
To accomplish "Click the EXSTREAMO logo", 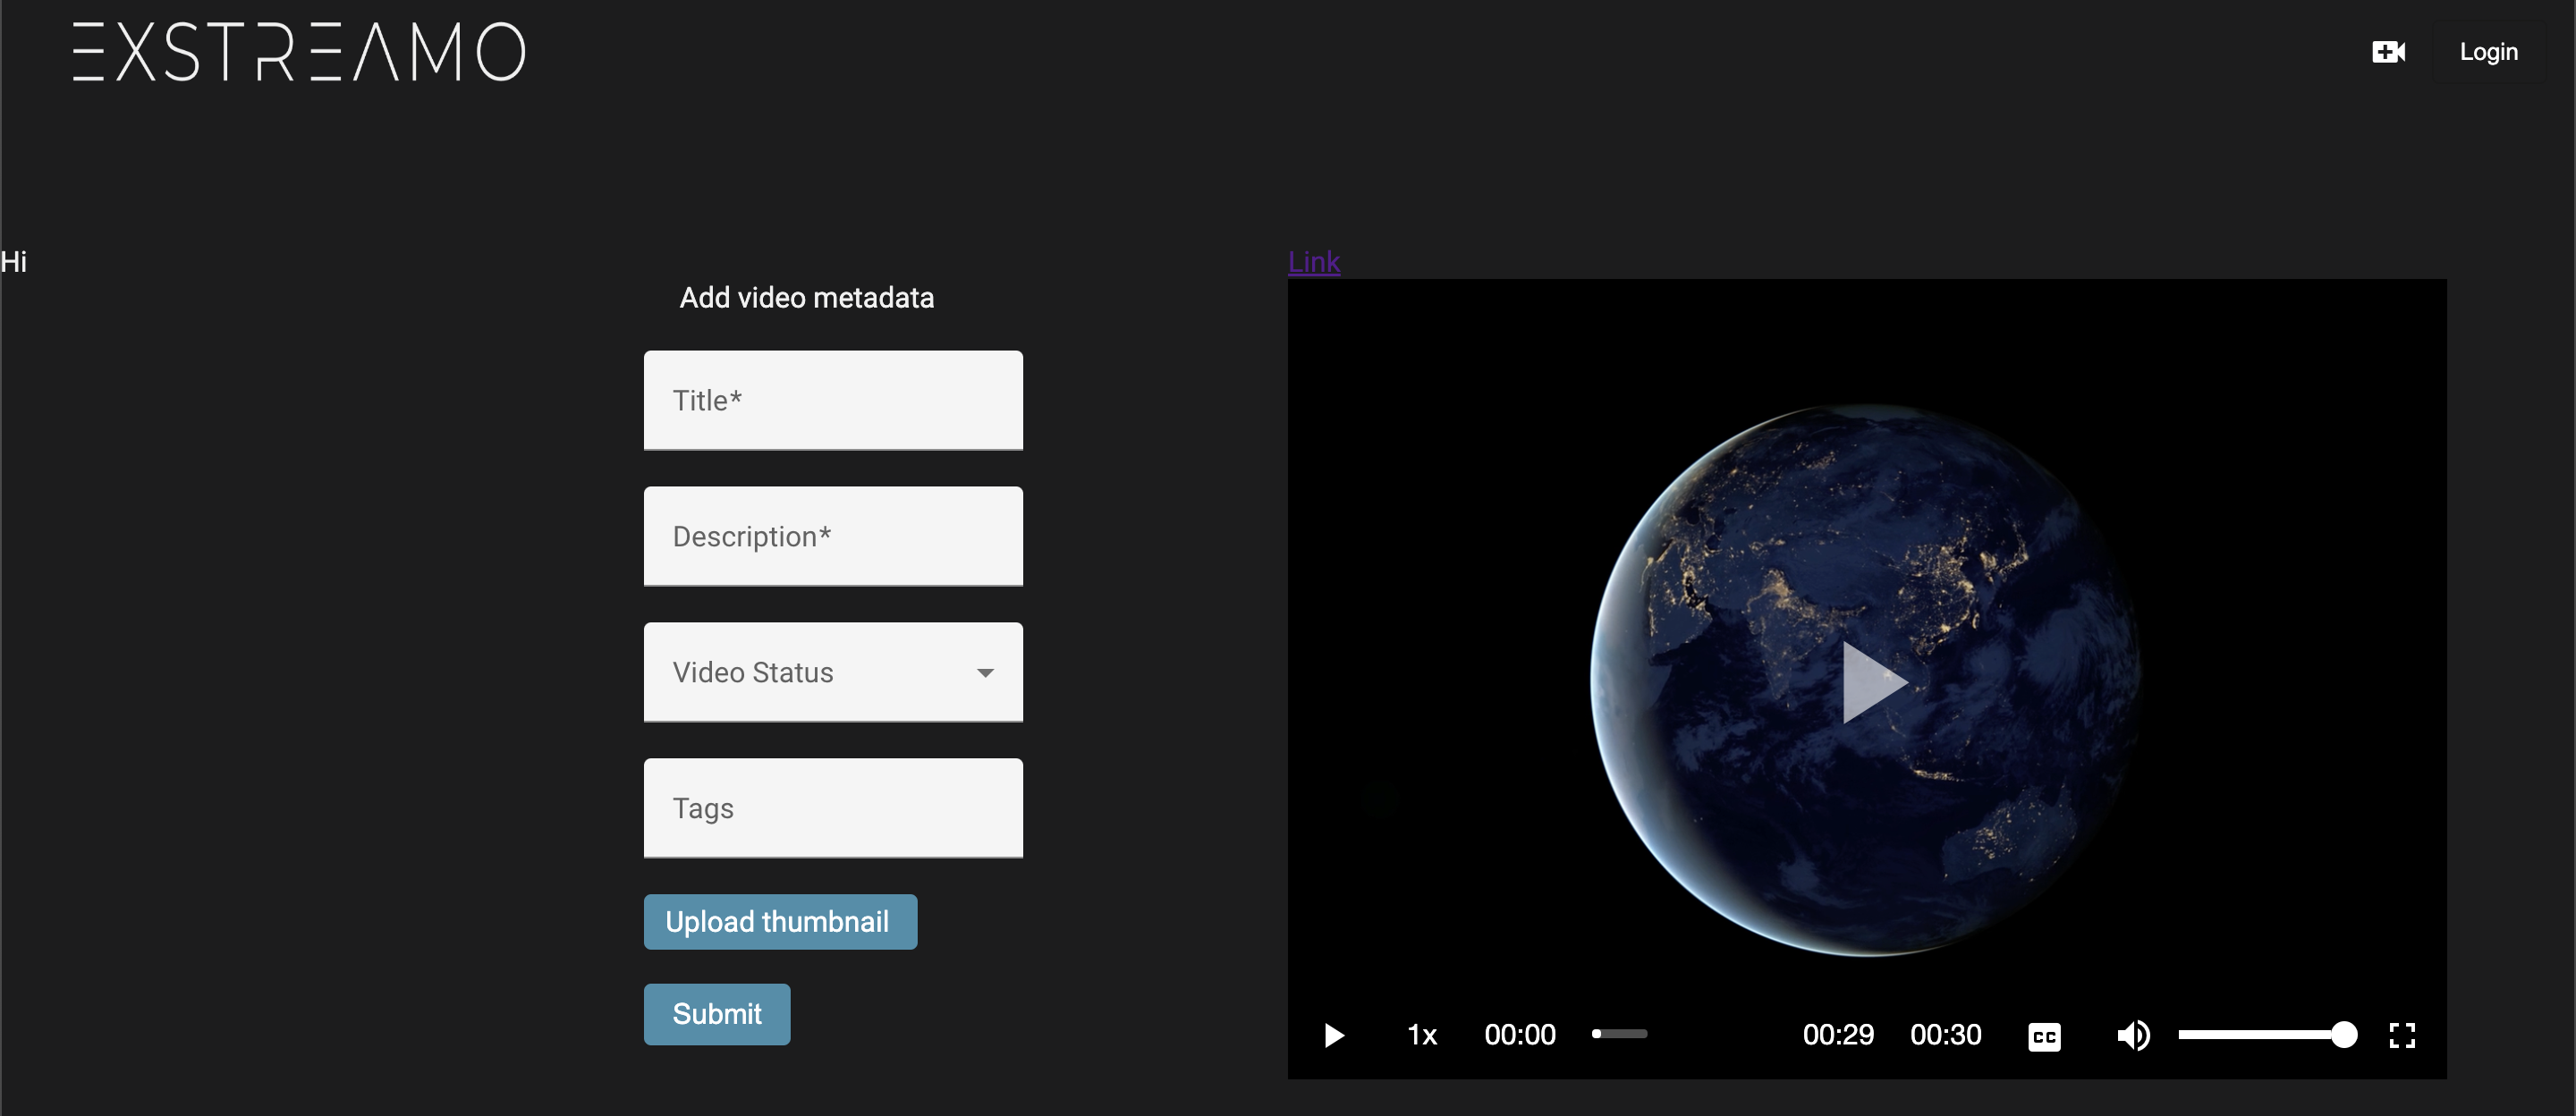I will (299, 52).
